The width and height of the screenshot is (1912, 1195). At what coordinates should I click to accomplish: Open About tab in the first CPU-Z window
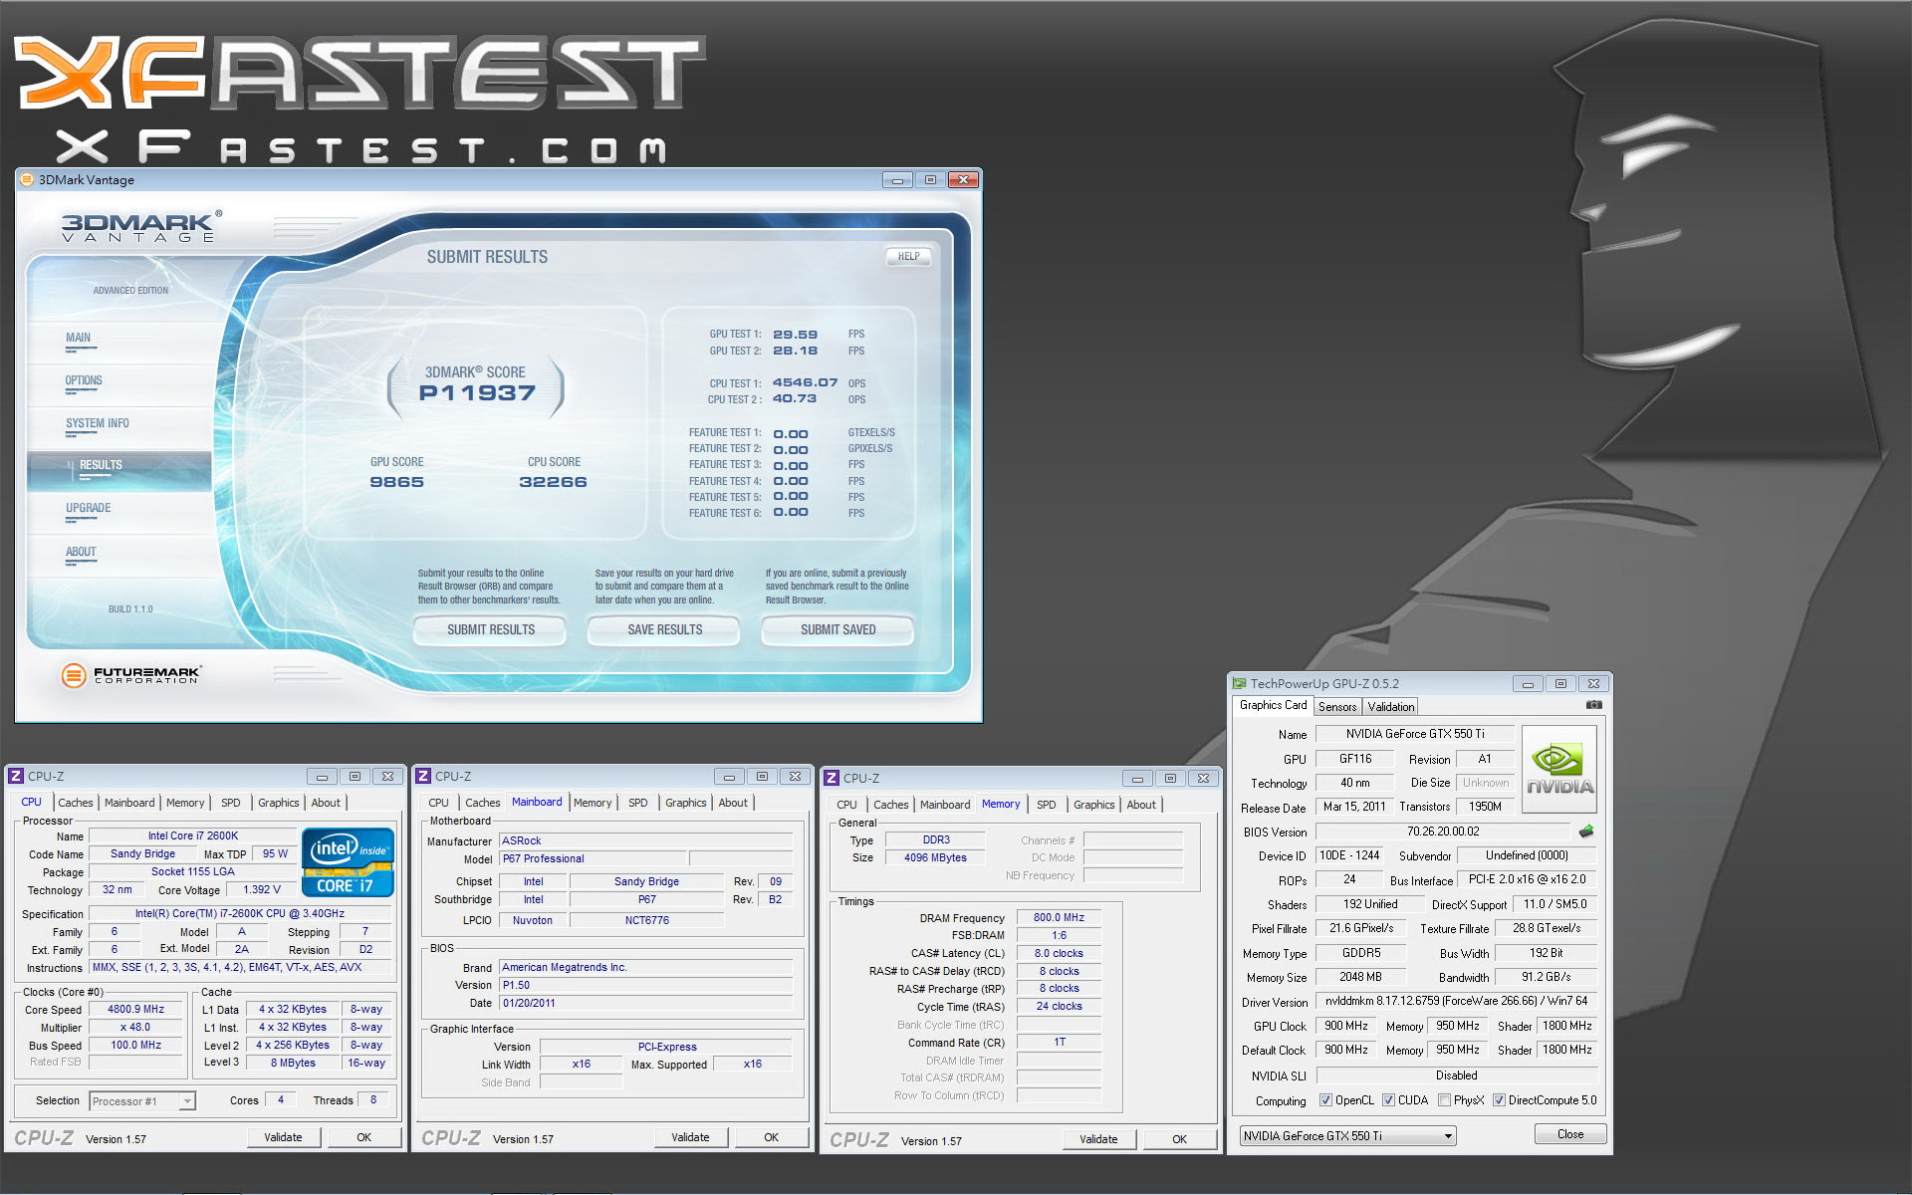coord(326,803)
